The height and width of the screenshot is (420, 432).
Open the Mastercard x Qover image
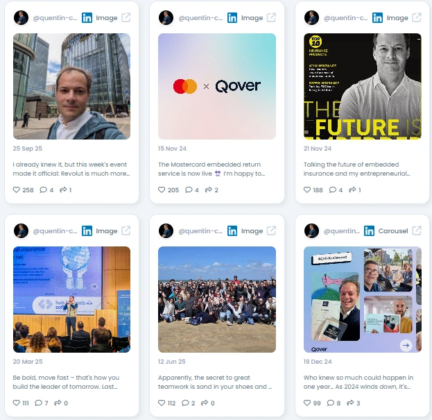pos(217,86)
